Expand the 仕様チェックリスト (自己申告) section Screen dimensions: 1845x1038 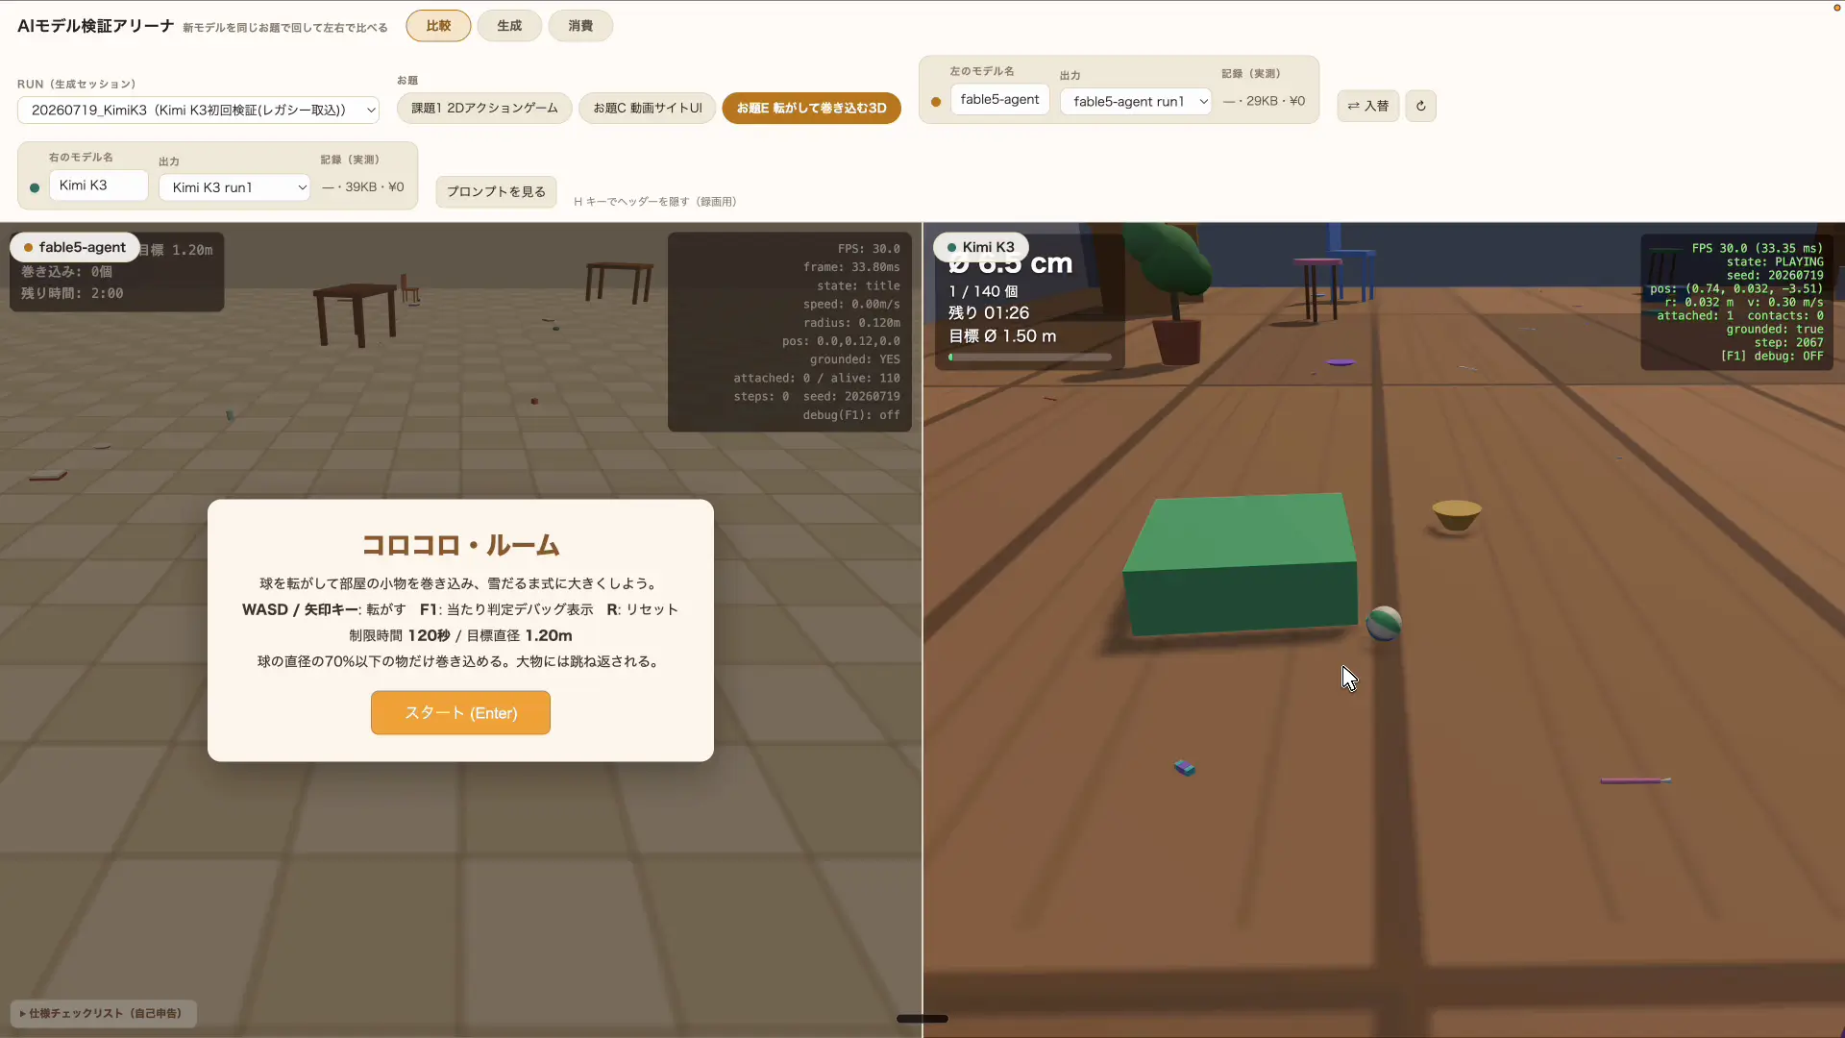(x=103, y=1013)
